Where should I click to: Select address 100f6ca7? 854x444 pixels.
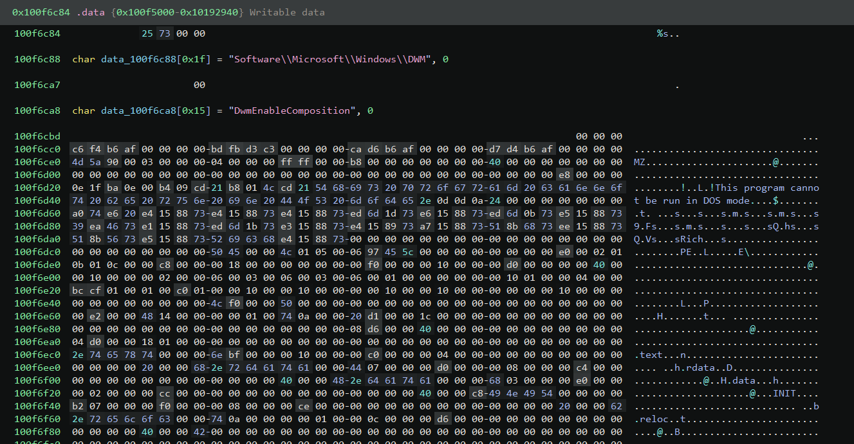(x=37, y=85)
